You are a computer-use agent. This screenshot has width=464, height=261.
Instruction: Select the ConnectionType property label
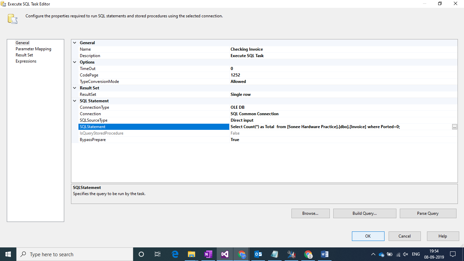[94, 107]
